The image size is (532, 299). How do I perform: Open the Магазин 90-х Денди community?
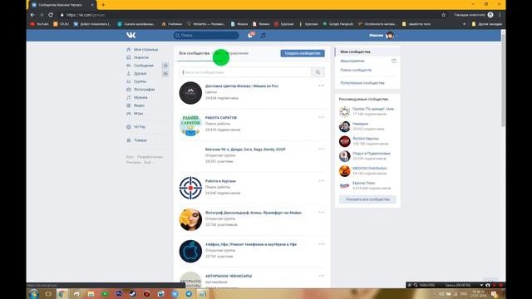245,149
